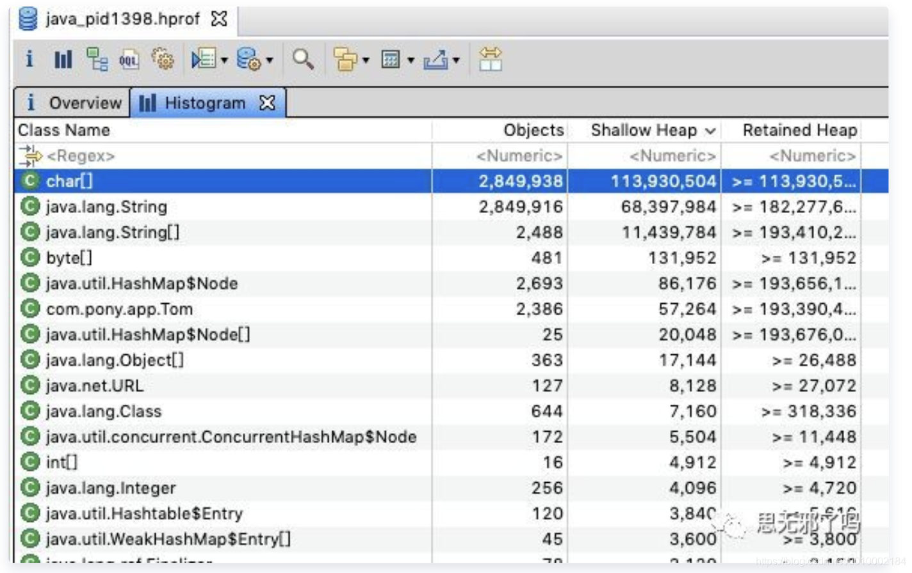Open the Overview (i) toolbar icon
The image size is (912, 573).
pyautogui.click(x=31, y=61)
